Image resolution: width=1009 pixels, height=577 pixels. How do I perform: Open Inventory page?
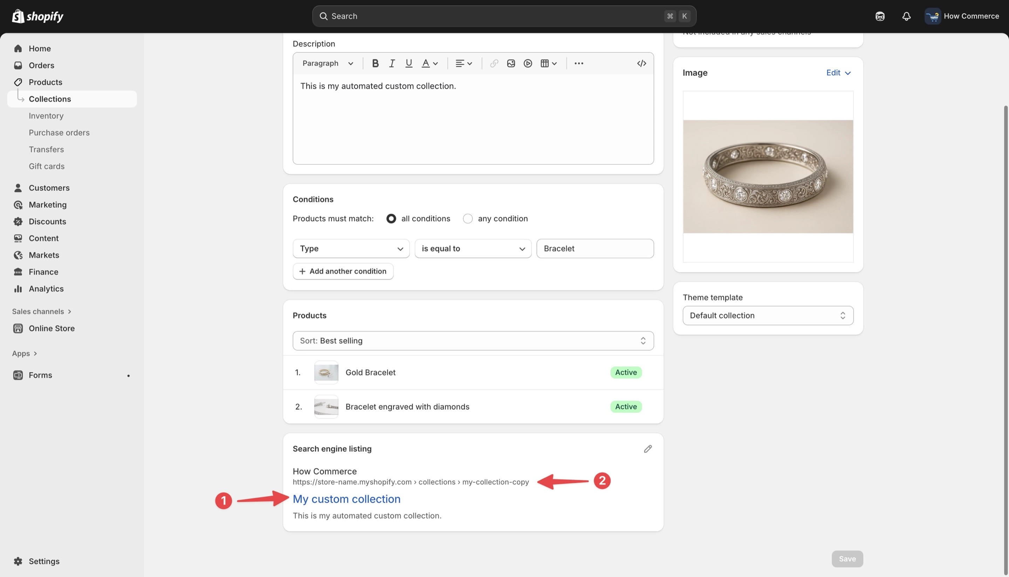[x=46, y=116]
